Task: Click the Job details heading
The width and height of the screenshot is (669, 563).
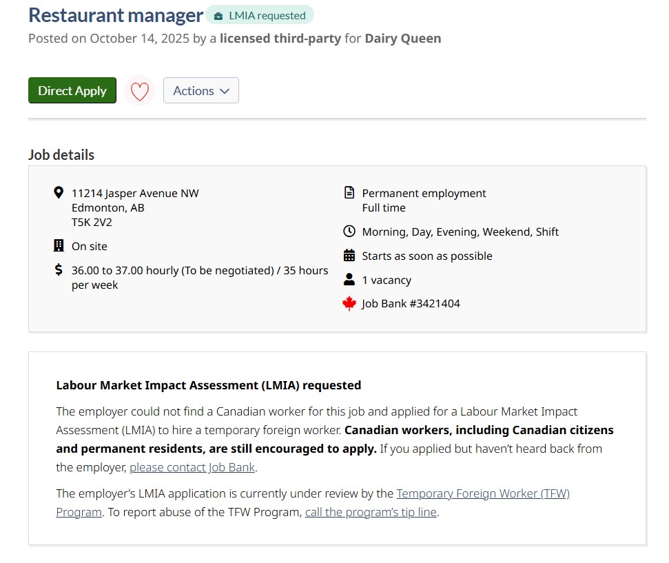Action: 61,155
